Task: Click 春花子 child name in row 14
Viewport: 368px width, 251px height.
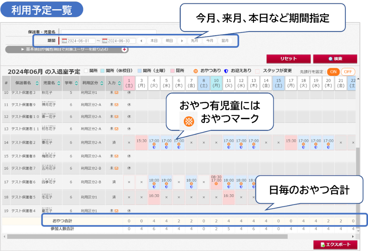Action: click(47, 142)
